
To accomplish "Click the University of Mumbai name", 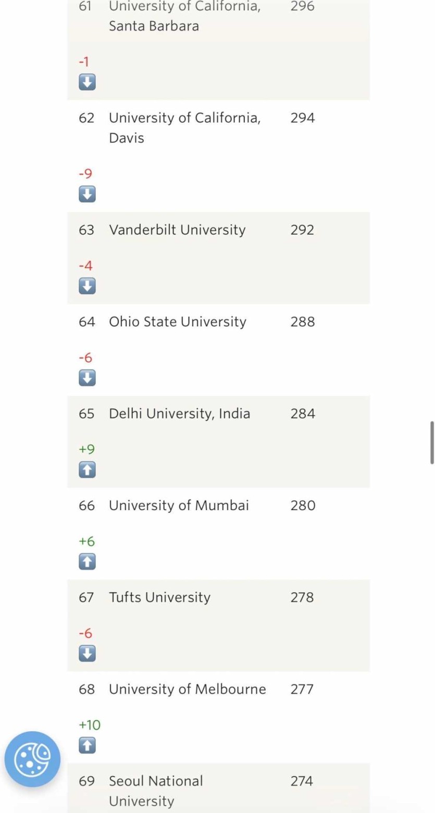I will 179,505.
